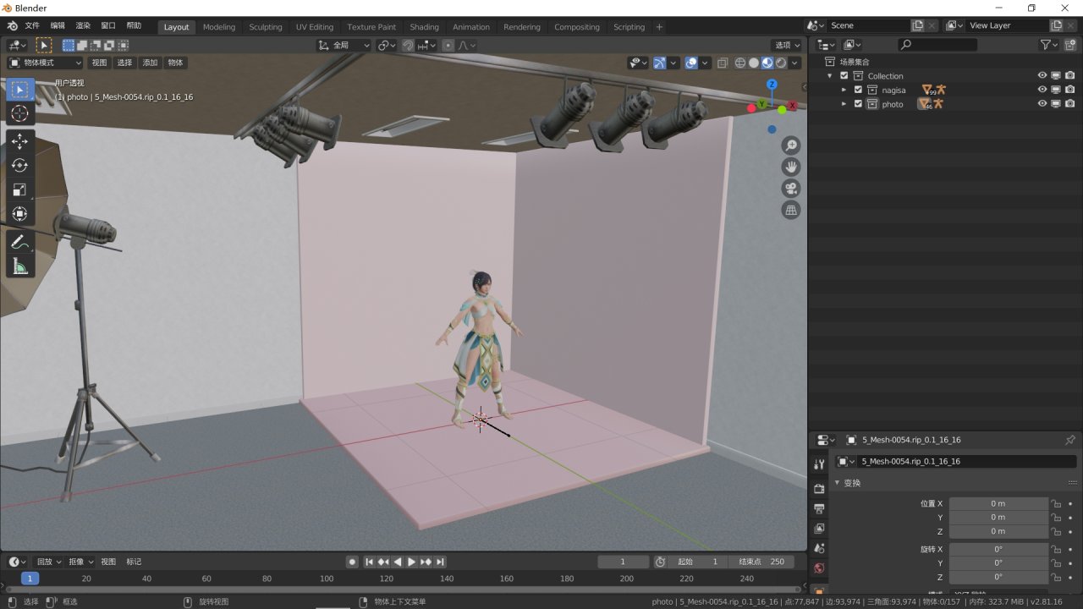1083x609 pixels.
Task: Open the 渲染 render menu
Action: click(x=83, y=26)
